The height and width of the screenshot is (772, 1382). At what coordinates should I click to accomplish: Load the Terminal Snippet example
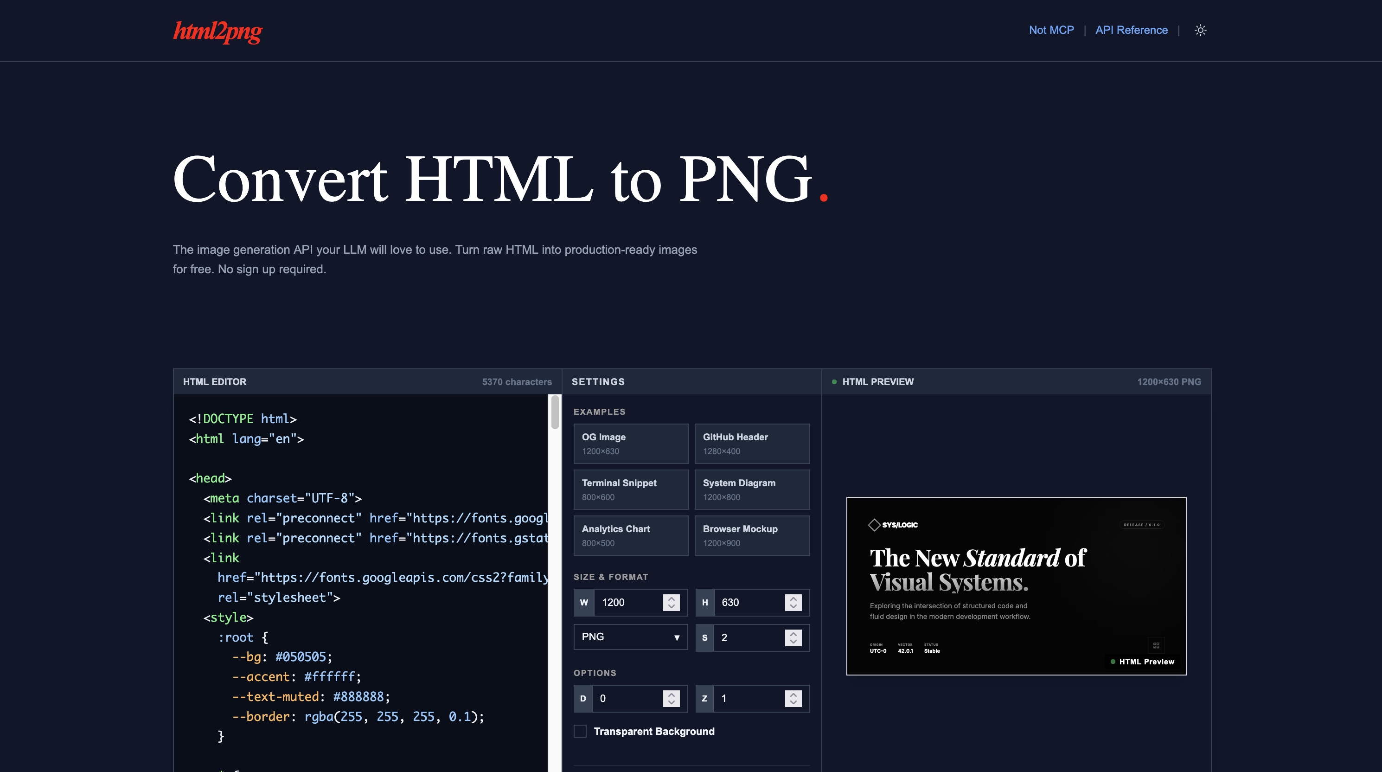coord(631,489)
